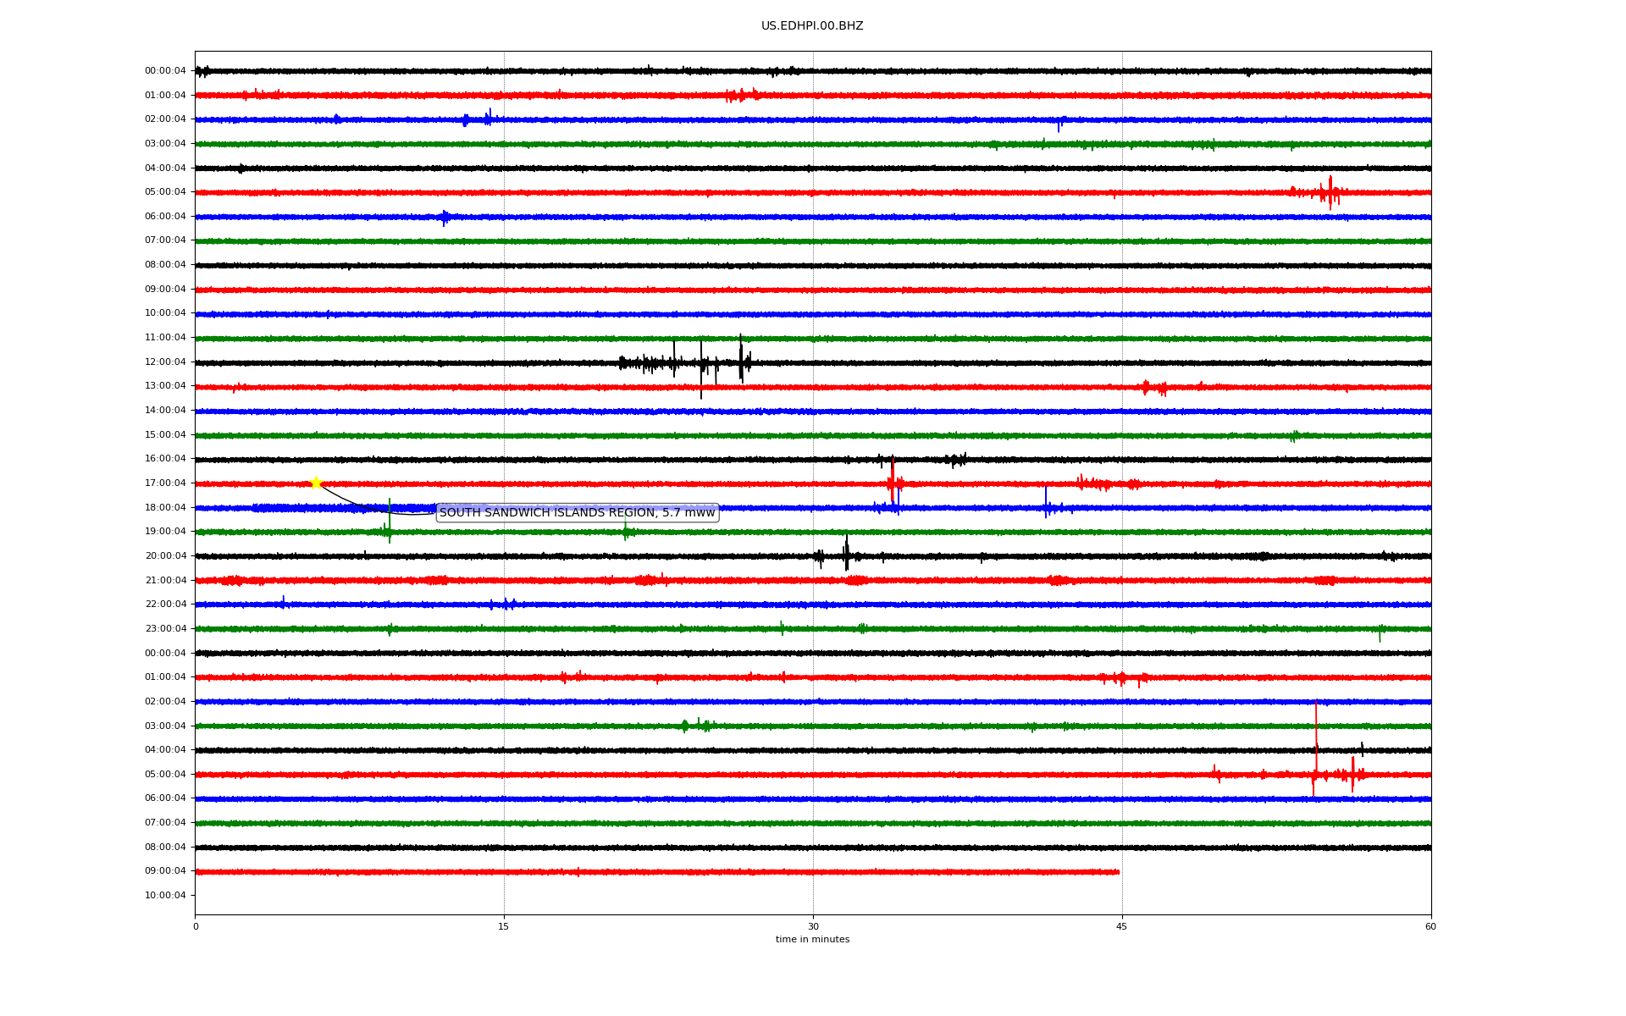This screenshot has height=1016, width=1626.
Task: Click the South Sandwich Islands Region annotation
Action: [577, 513]
